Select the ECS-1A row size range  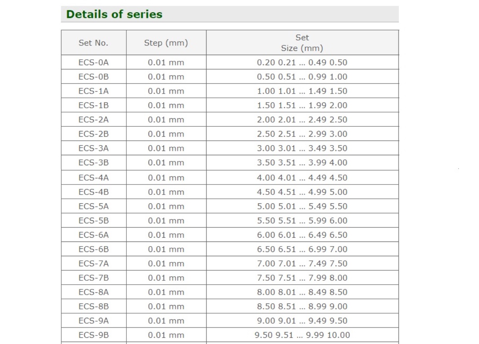(x=302, y=91)
